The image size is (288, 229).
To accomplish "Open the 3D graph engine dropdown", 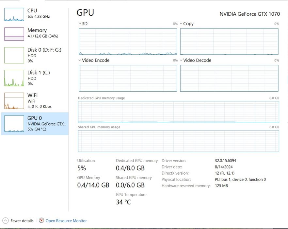I will point(80,24).
